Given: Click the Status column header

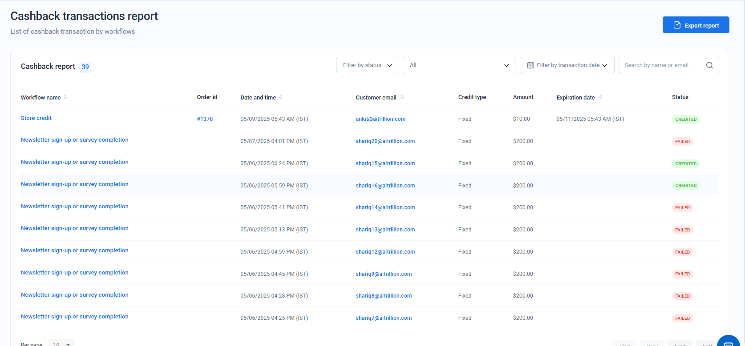Looking at the screenshot, I should click(x=680, y=97).
